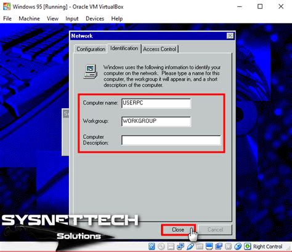Close the Network dialog with its X button
Image resolution: width=292 pixels, height=252 pixels.
pos(230,36)
